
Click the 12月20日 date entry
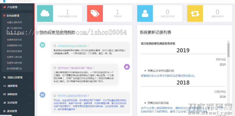click(x=220, y=92)
